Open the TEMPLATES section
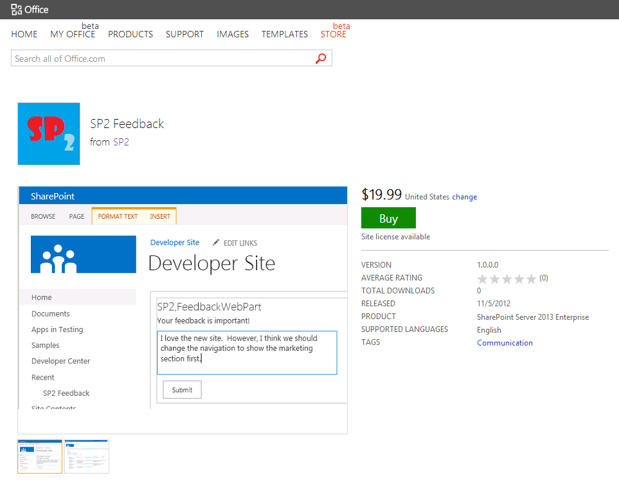 (285, 34)
